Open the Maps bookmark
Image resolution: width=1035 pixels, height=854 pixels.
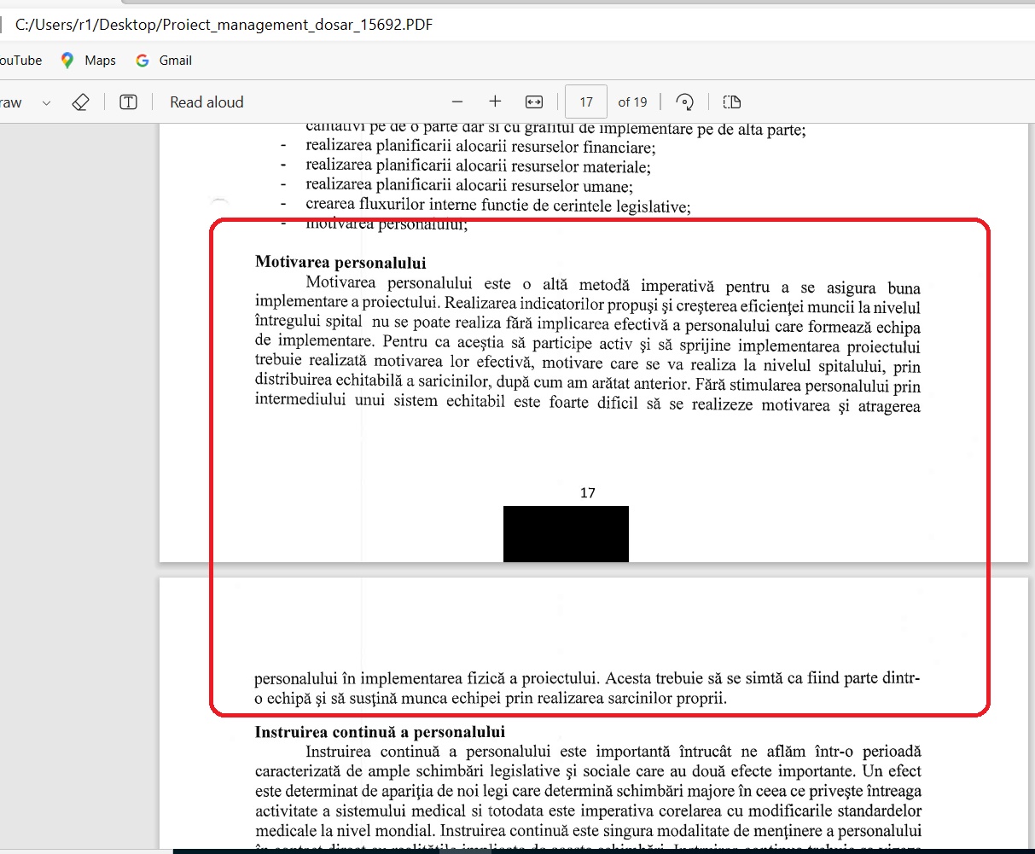(88, 61)
